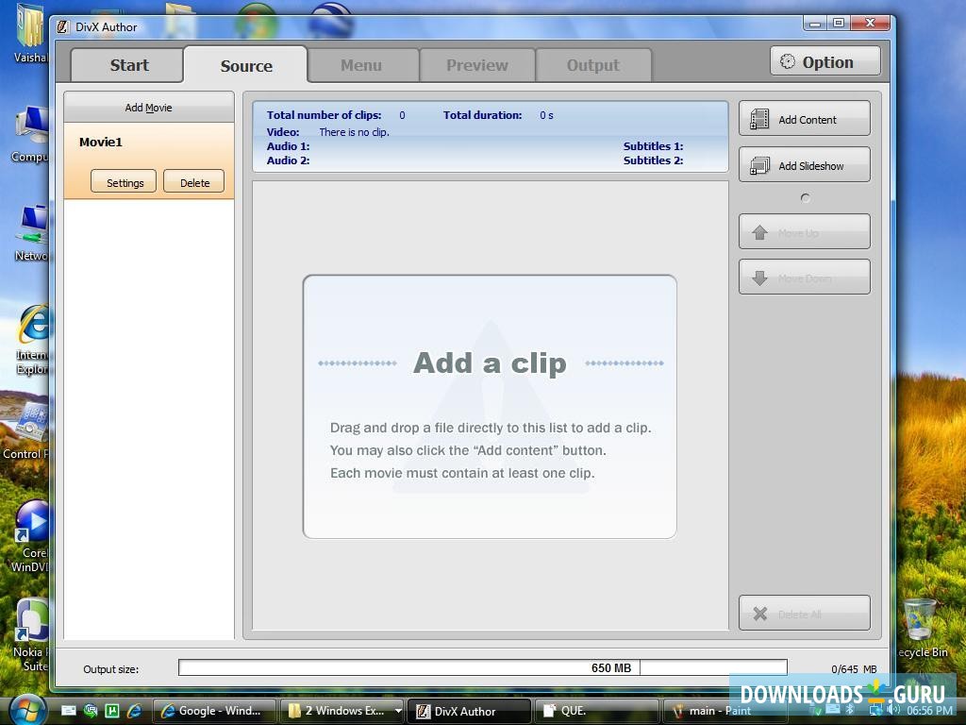The image size is (966, 725).
Task: Switch to the QUE. taskbar button
Action: tap(596, 711)
